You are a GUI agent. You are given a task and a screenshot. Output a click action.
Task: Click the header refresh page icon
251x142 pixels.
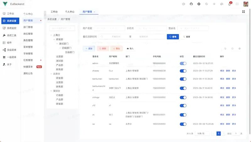206,4
